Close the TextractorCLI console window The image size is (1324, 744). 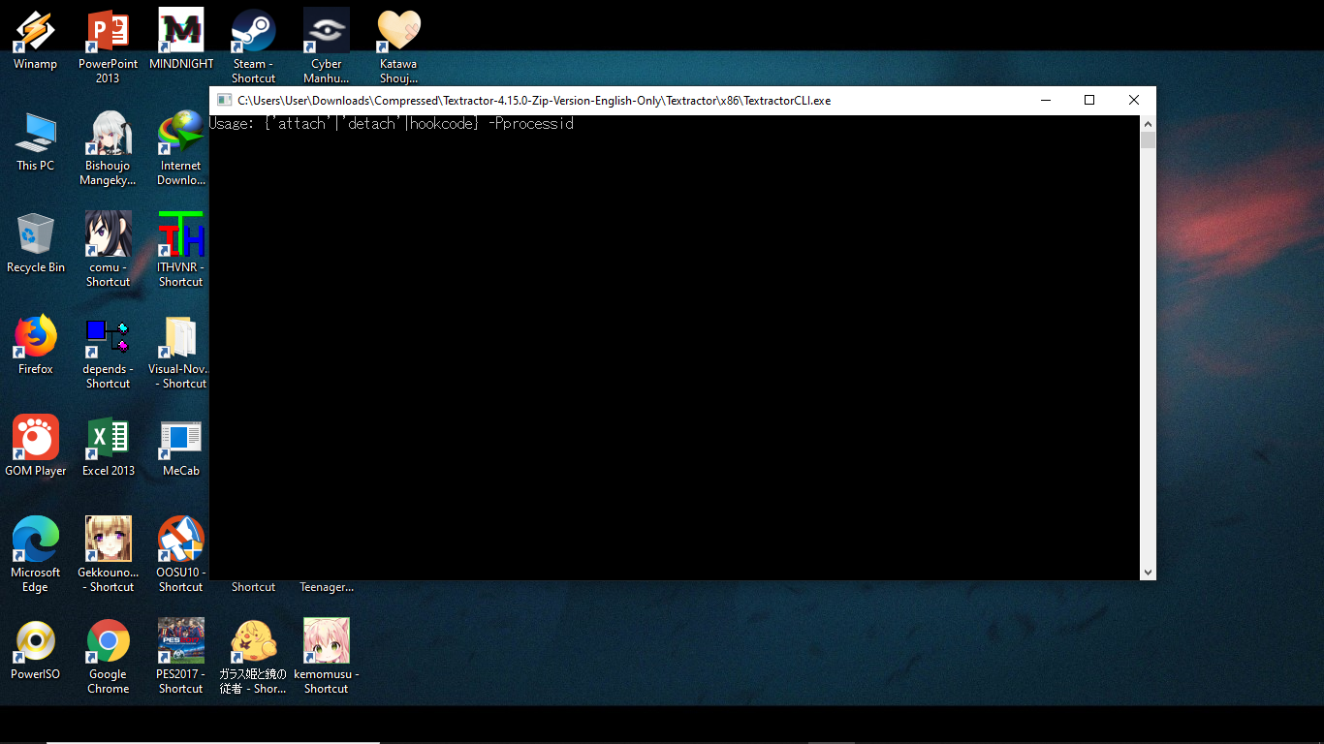pos(1134,100)
